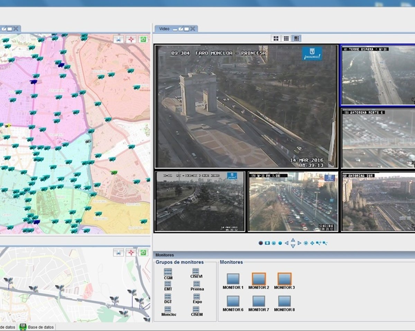This screenshot has width=415, height=331.
Task: Pan camera up with the up arrow
Action: coord(293,240)
